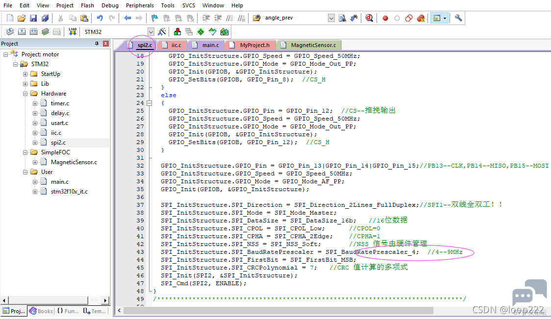This screenshot has height=320, width=551.
Task: Collapse the SimpleFOC folder group
Action: point(25,152)
